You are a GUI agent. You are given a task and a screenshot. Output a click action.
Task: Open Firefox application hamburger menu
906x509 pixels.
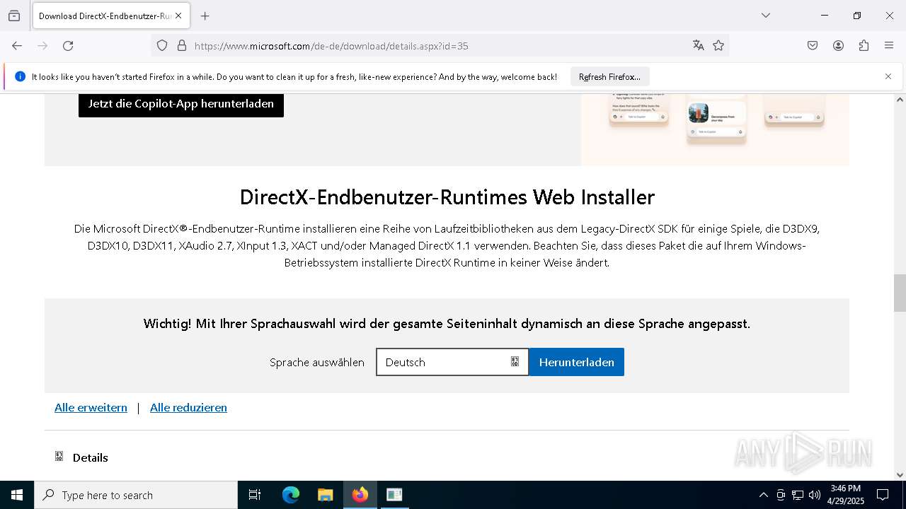889,46
